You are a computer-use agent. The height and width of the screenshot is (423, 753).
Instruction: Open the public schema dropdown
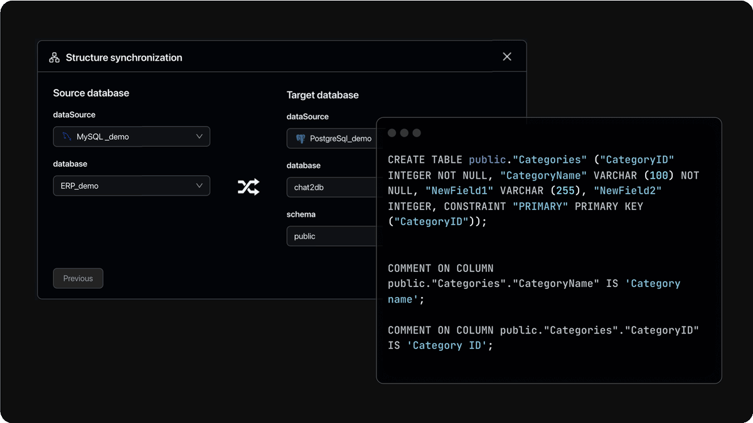[x=332, y=236]
